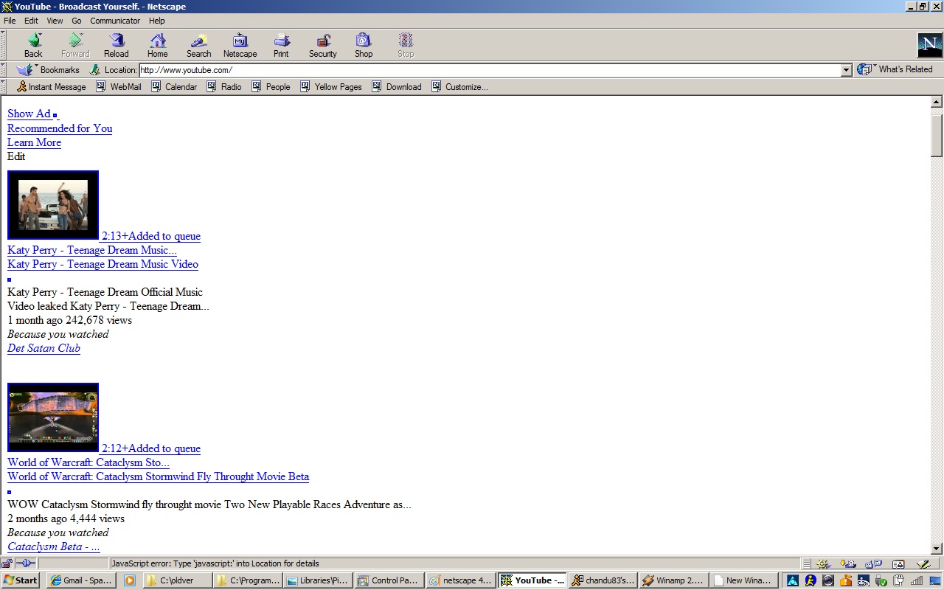Switch to the Gmail taskbar window
Viewport: 944px width, 590px height.
coord(80,580)
